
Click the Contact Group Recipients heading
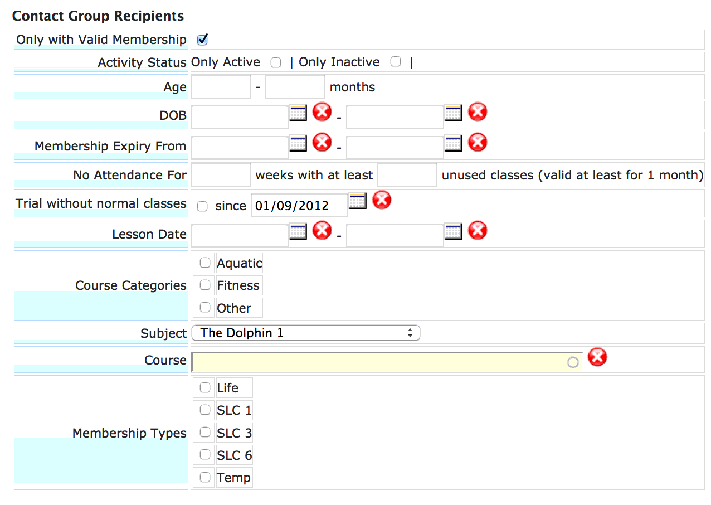(x=98, y=16)
